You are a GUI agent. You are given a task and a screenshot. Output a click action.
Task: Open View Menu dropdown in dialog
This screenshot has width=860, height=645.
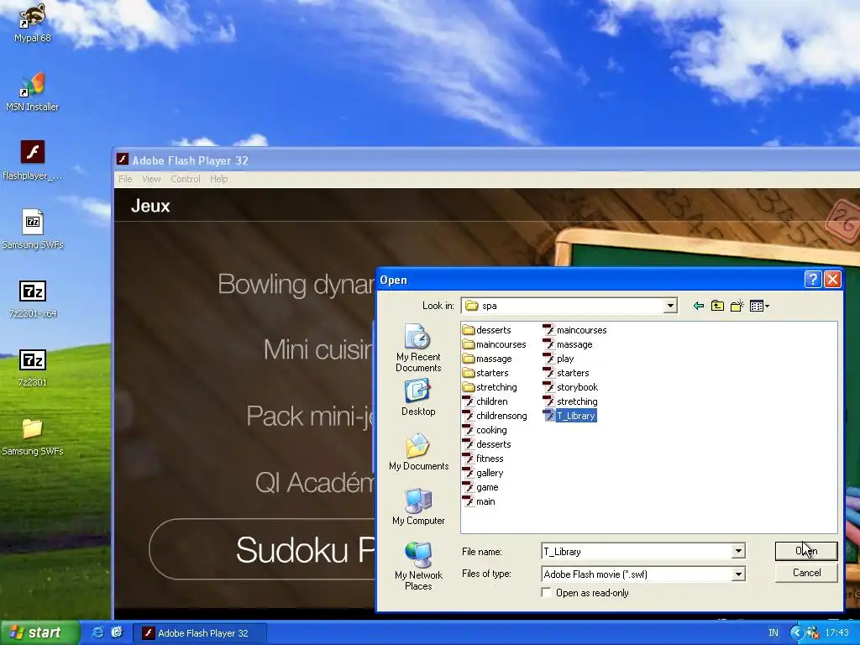[x=759, y=306]
